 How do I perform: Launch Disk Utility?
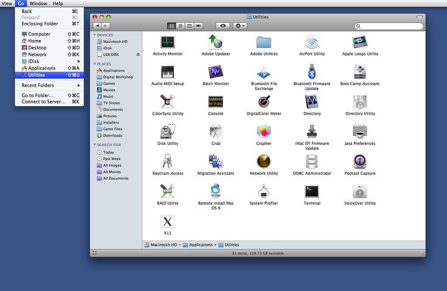tap(168, 133)
